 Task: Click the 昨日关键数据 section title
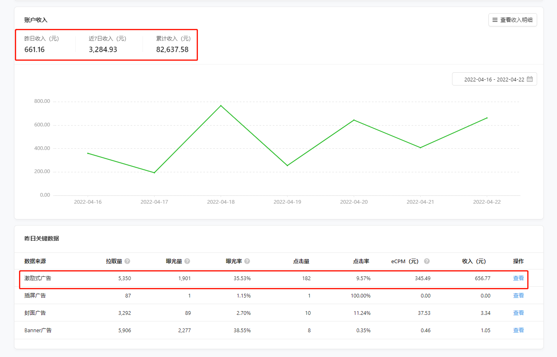(x=42, y=238)
